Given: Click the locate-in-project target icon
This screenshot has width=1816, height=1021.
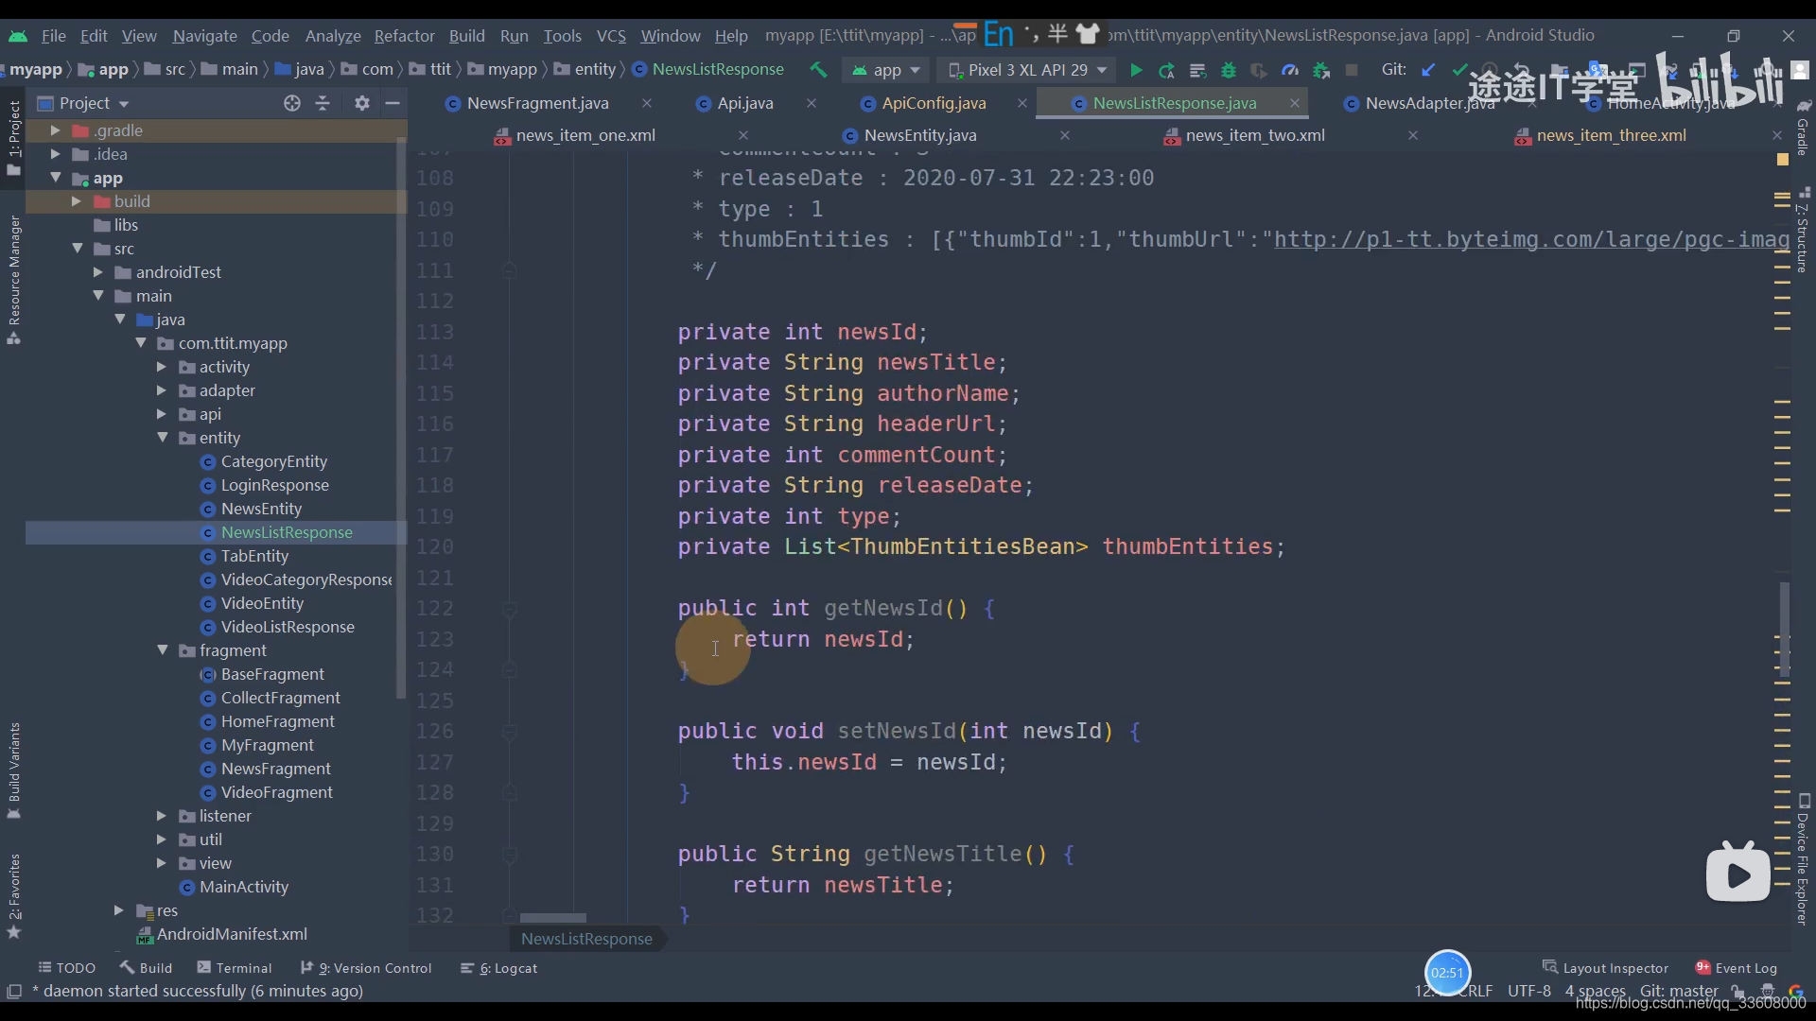Looking at the screenshot, I should (x=292, y=103).
